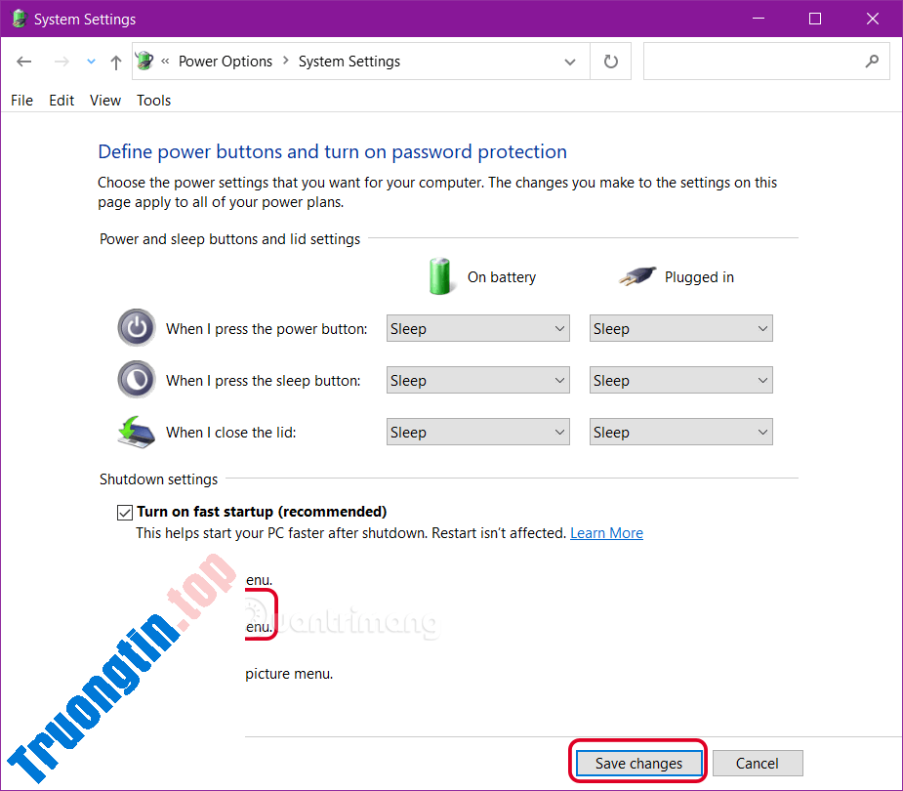Click the Plugged in power plug icon
903x791 pixels.
pyautogui.click(x=636, y=274)
